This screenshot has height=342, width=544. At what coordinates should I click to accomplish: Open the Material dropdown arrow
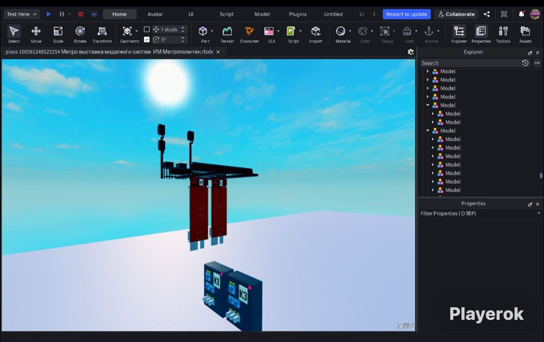point(350,31)
